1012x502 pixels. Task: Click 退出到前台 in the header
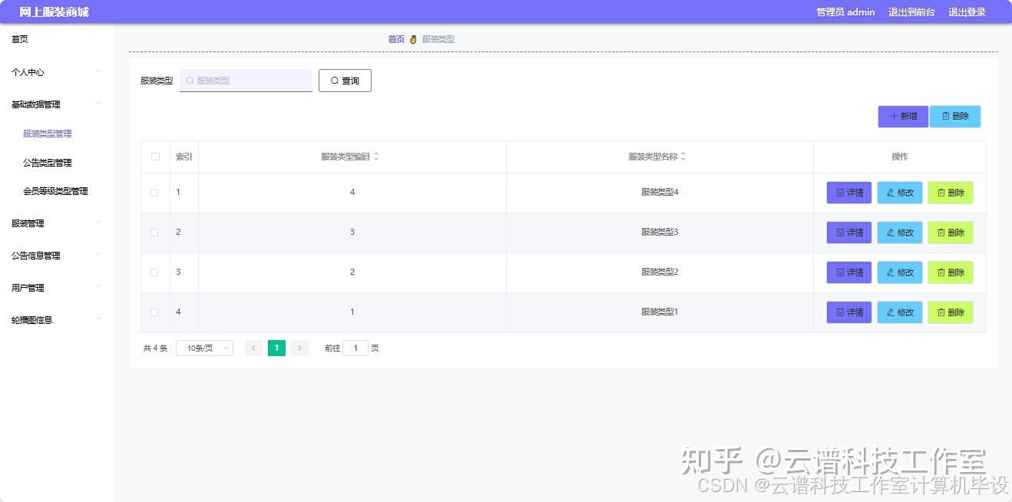(x=911, y=12)
